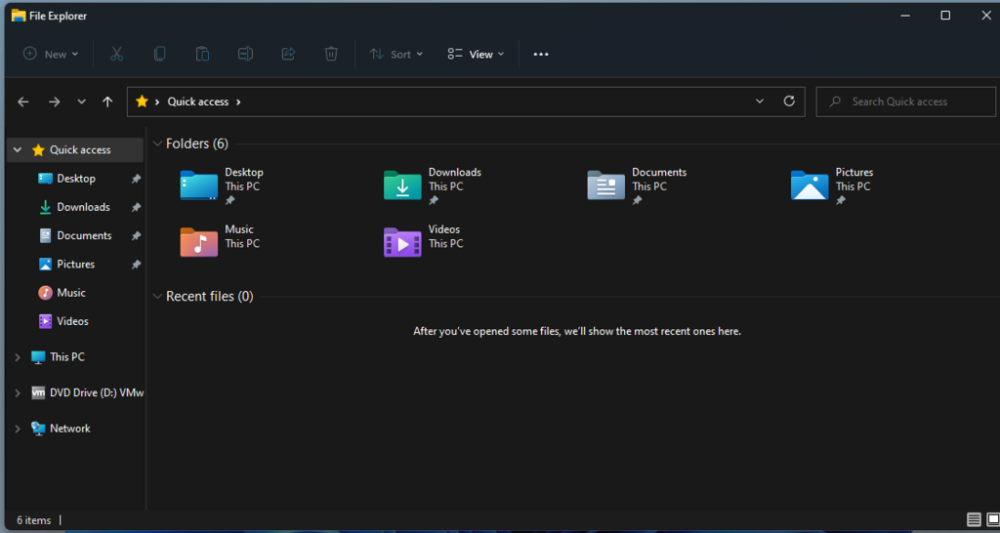Screen dimensions: 1000x533
Task: Open the New dropdown menu
Action: [51, 55]
